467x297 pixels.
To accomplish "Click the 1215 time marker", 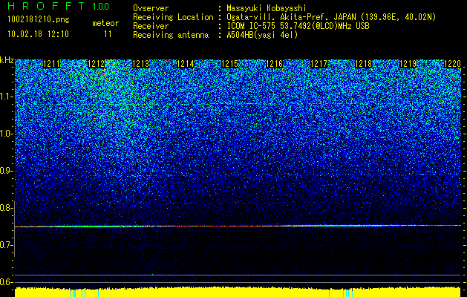I will [x=230, y=64].
